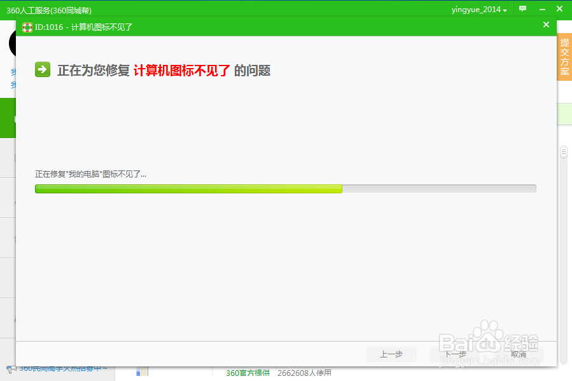This screenshot has height=381, width=572.
Task: Open the orange 提交方案 side tab
Action: point(564,57)
